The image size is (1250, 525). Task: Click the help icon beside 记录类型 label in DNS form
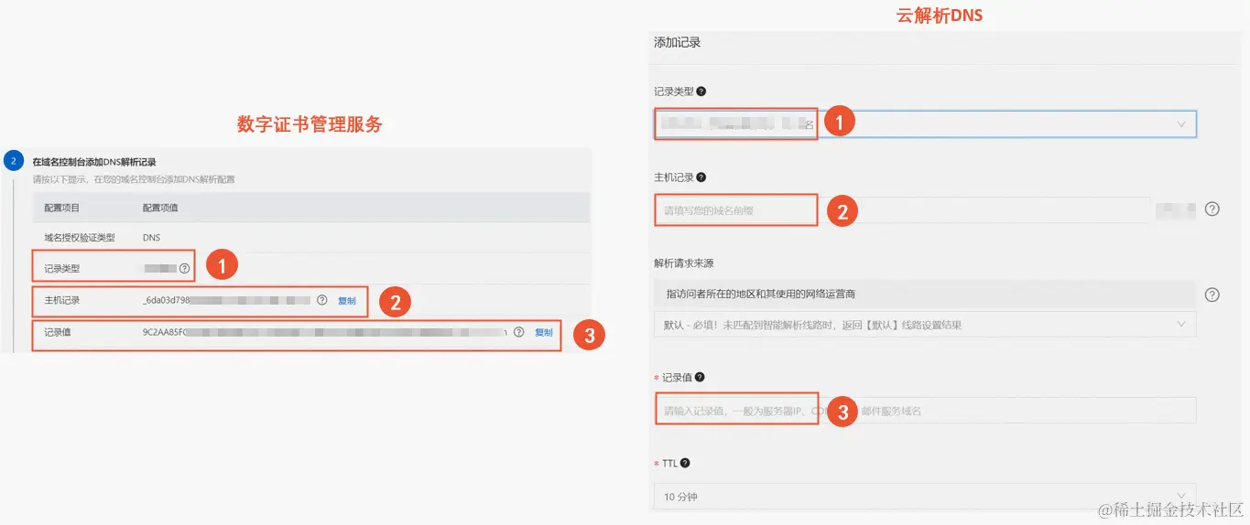(x=701, y=92)
